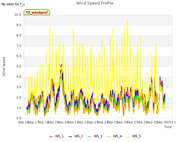The width and height of the screenshot is (190, 142).
Task: Click the Wind Speed y-axis label
Action: [x=4, y=67]
